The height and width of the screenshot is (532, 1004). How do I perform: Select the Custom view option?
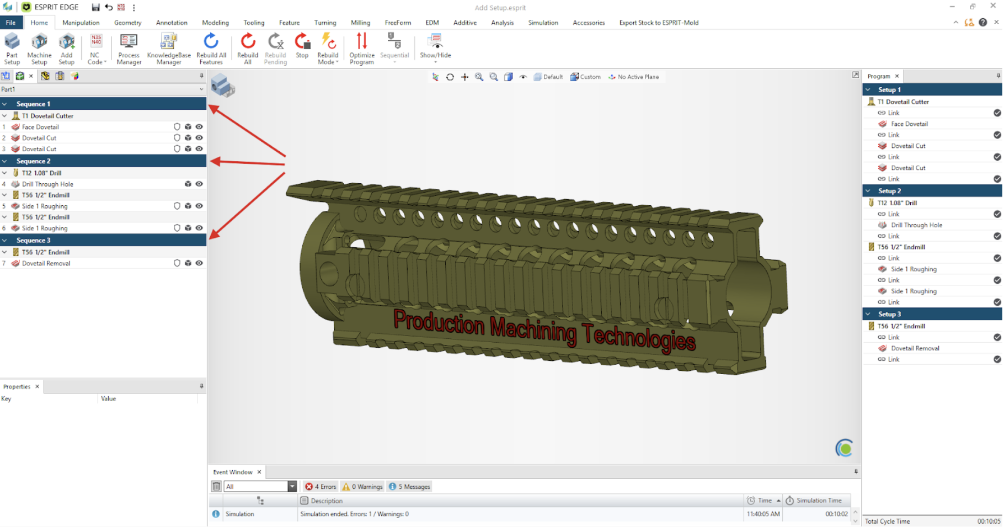pyautogui.click(x=585, y=77)
